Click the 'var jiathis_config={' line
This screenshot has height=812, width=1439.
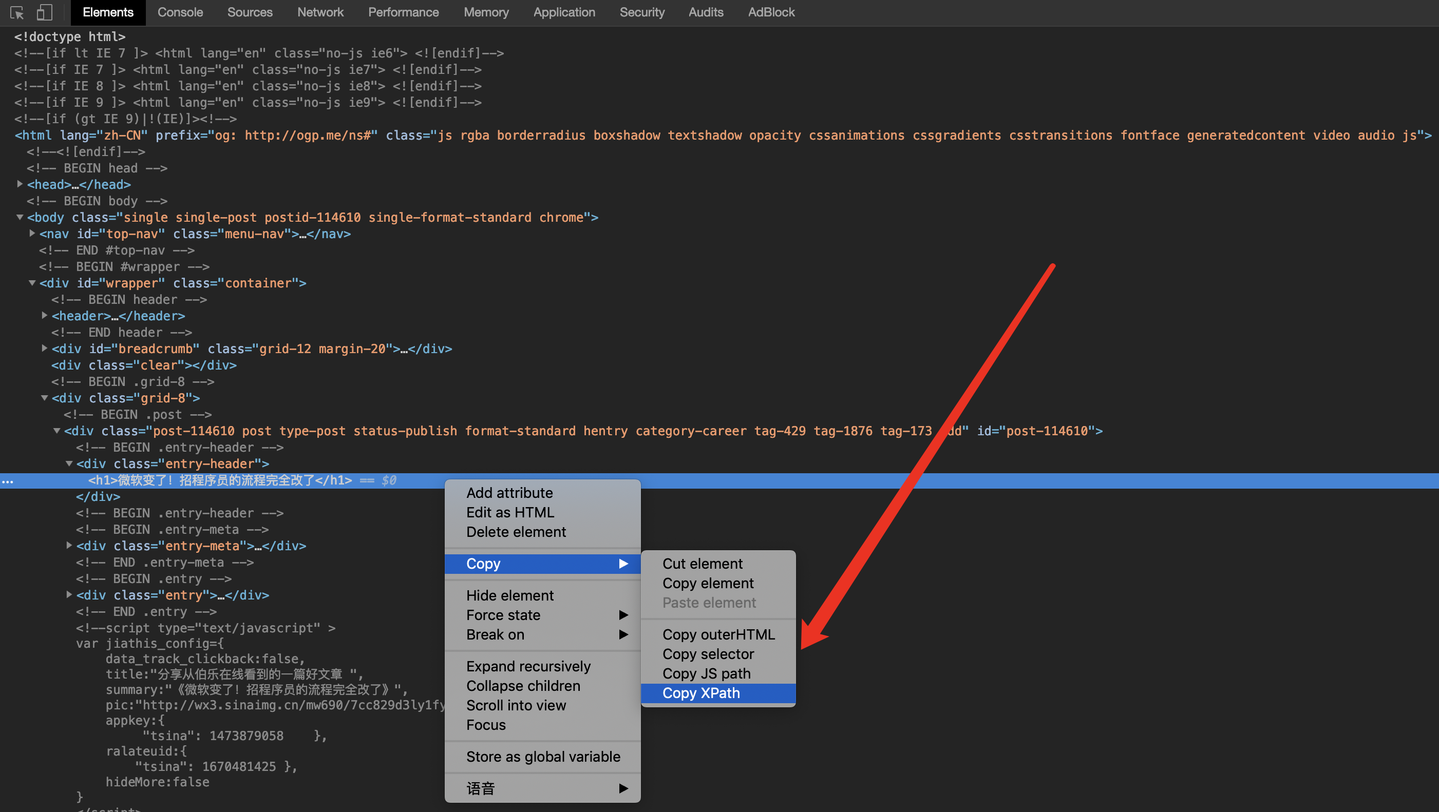[150, 643]
